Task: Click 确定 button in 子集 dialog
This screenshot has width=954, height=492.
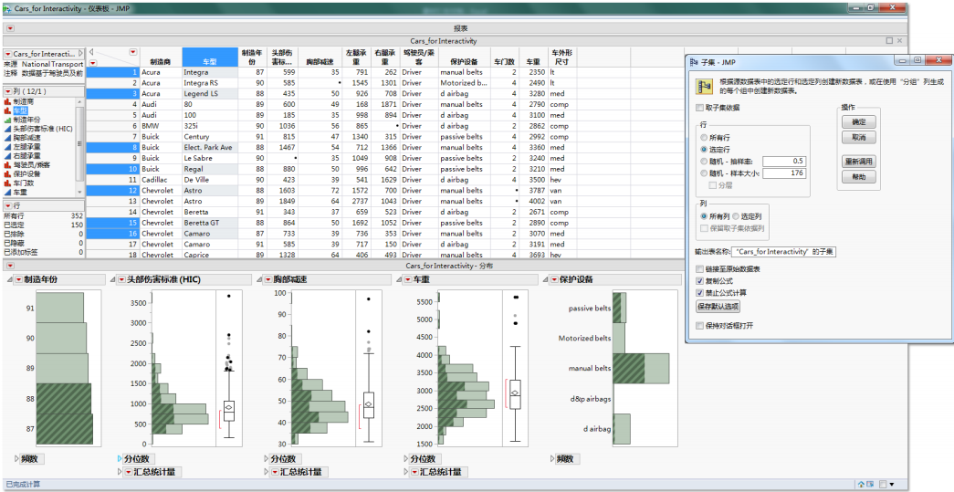Action: coord(858,121)
